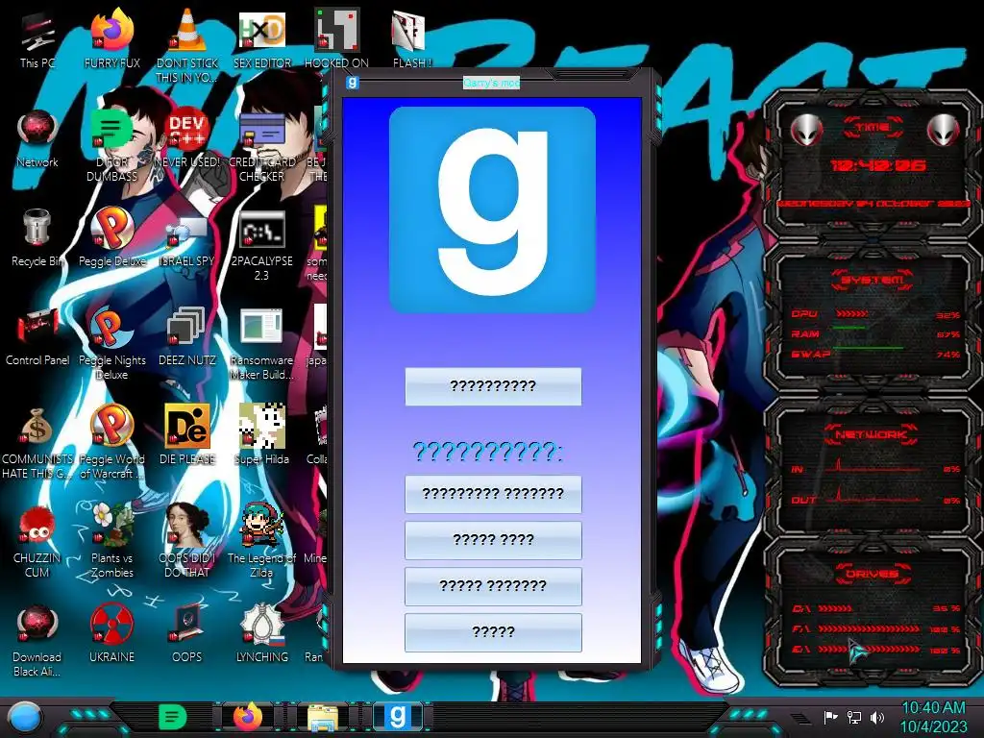Select Garry's Mod taskbar button
The width and height of the screenshot is (984, 738).
point(398,717)
